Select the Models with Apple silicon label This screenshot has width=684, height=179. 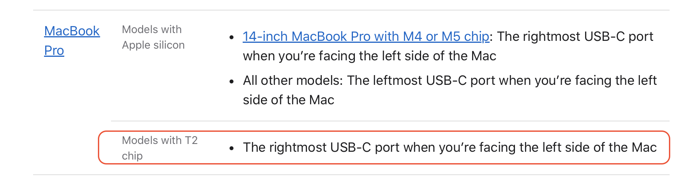[153, 37]
